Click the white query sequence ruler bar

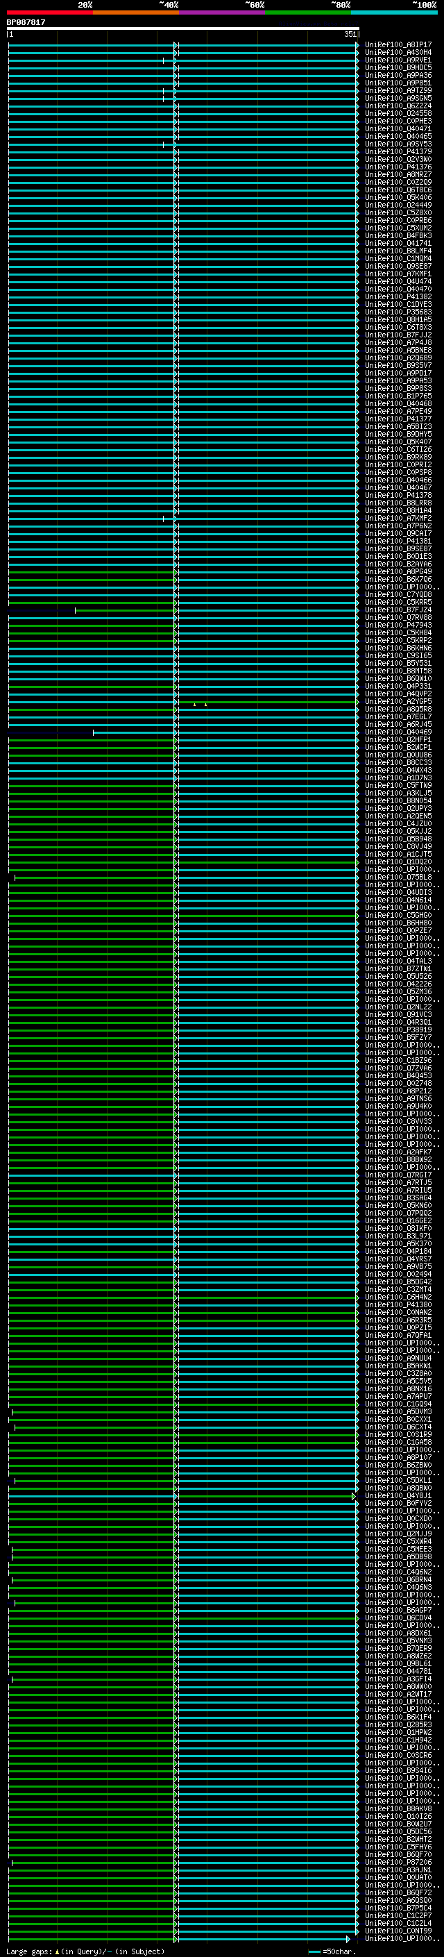click(x=183, y=29)
